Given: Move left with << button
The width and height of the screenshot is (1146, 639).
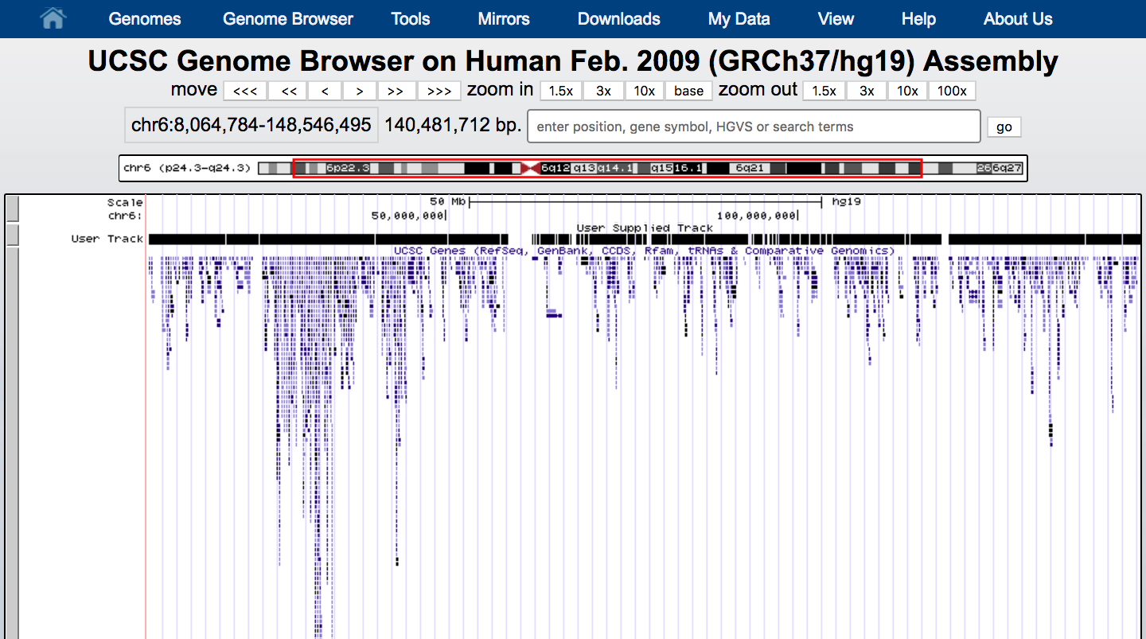Looking at the screenshot, I should click(x=289, y=91).
